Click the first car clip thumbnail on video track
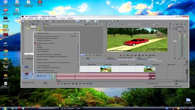Viewport: 195px width, 110px height. pos(106,69)
